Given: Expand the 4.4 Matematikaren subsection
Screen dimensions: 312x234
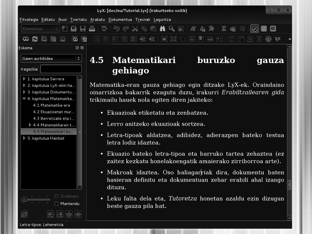Looking at the screenshot, I should (30, 125).
